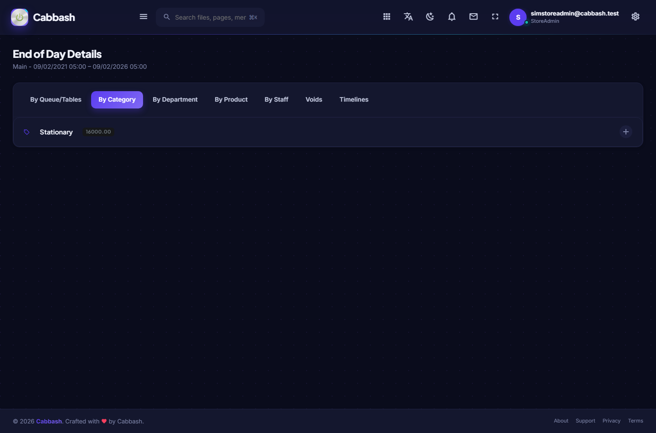This screenshot has height=433, width=656.
Task: Open the By Staff tab
Action: pos(277,100)
